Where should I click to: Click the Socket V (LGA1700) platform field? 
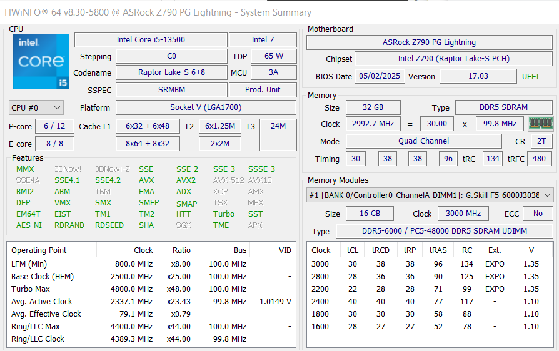point(205,107)
